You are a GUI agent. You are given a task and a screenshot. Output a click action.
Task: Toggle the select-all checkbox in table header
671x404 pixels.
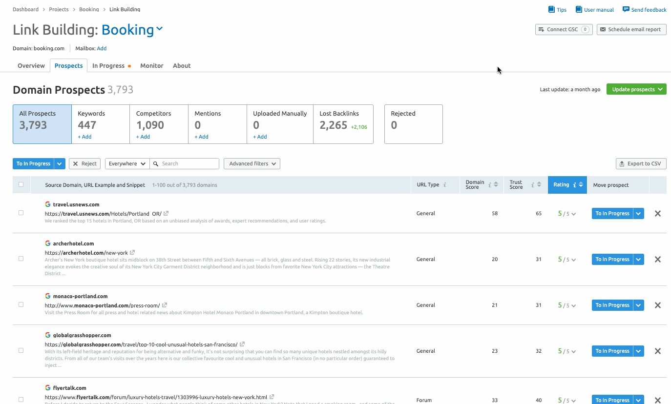click(x=21, y=184)
